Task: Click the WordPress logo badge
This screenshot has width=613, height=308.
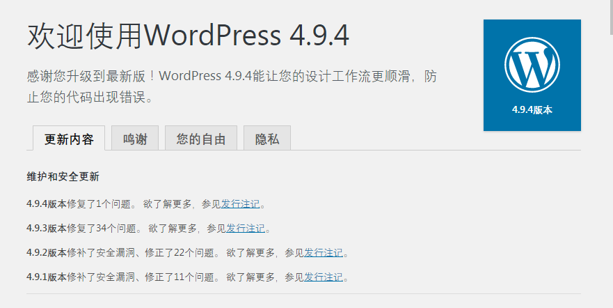Action: click(x=532, y=75)
